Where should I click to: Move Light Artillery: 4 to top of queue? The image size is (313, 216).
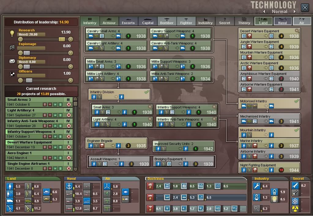point(60,115)
